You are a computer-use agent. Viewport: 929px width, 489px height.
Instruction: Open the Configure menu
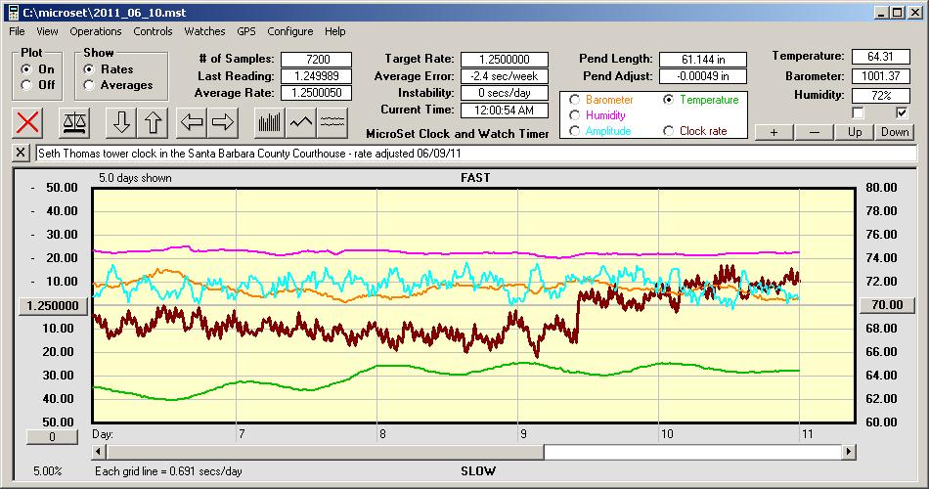pos(290,31)
